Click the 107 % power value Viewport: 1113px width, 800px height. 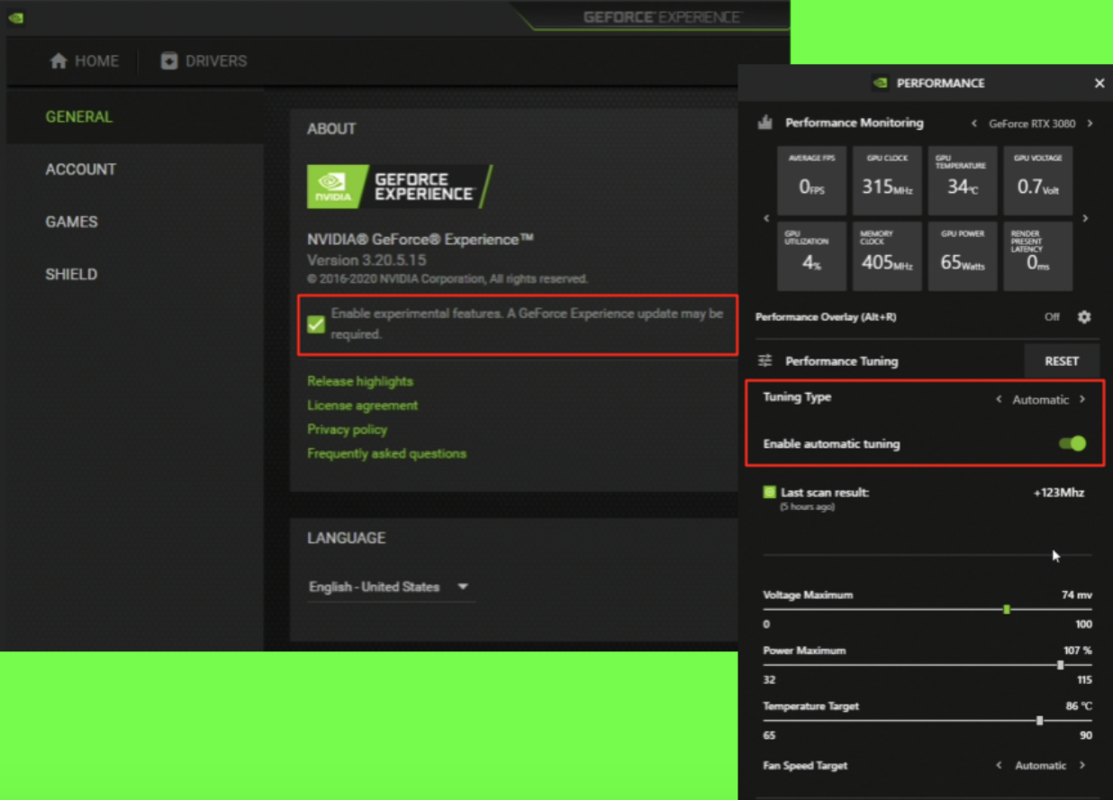[x=1077, y=650]
